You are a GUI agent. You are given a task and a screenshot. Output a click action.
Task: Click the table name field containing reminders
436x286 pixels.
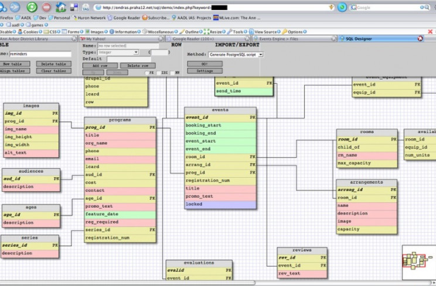click(x=40, y=54)
